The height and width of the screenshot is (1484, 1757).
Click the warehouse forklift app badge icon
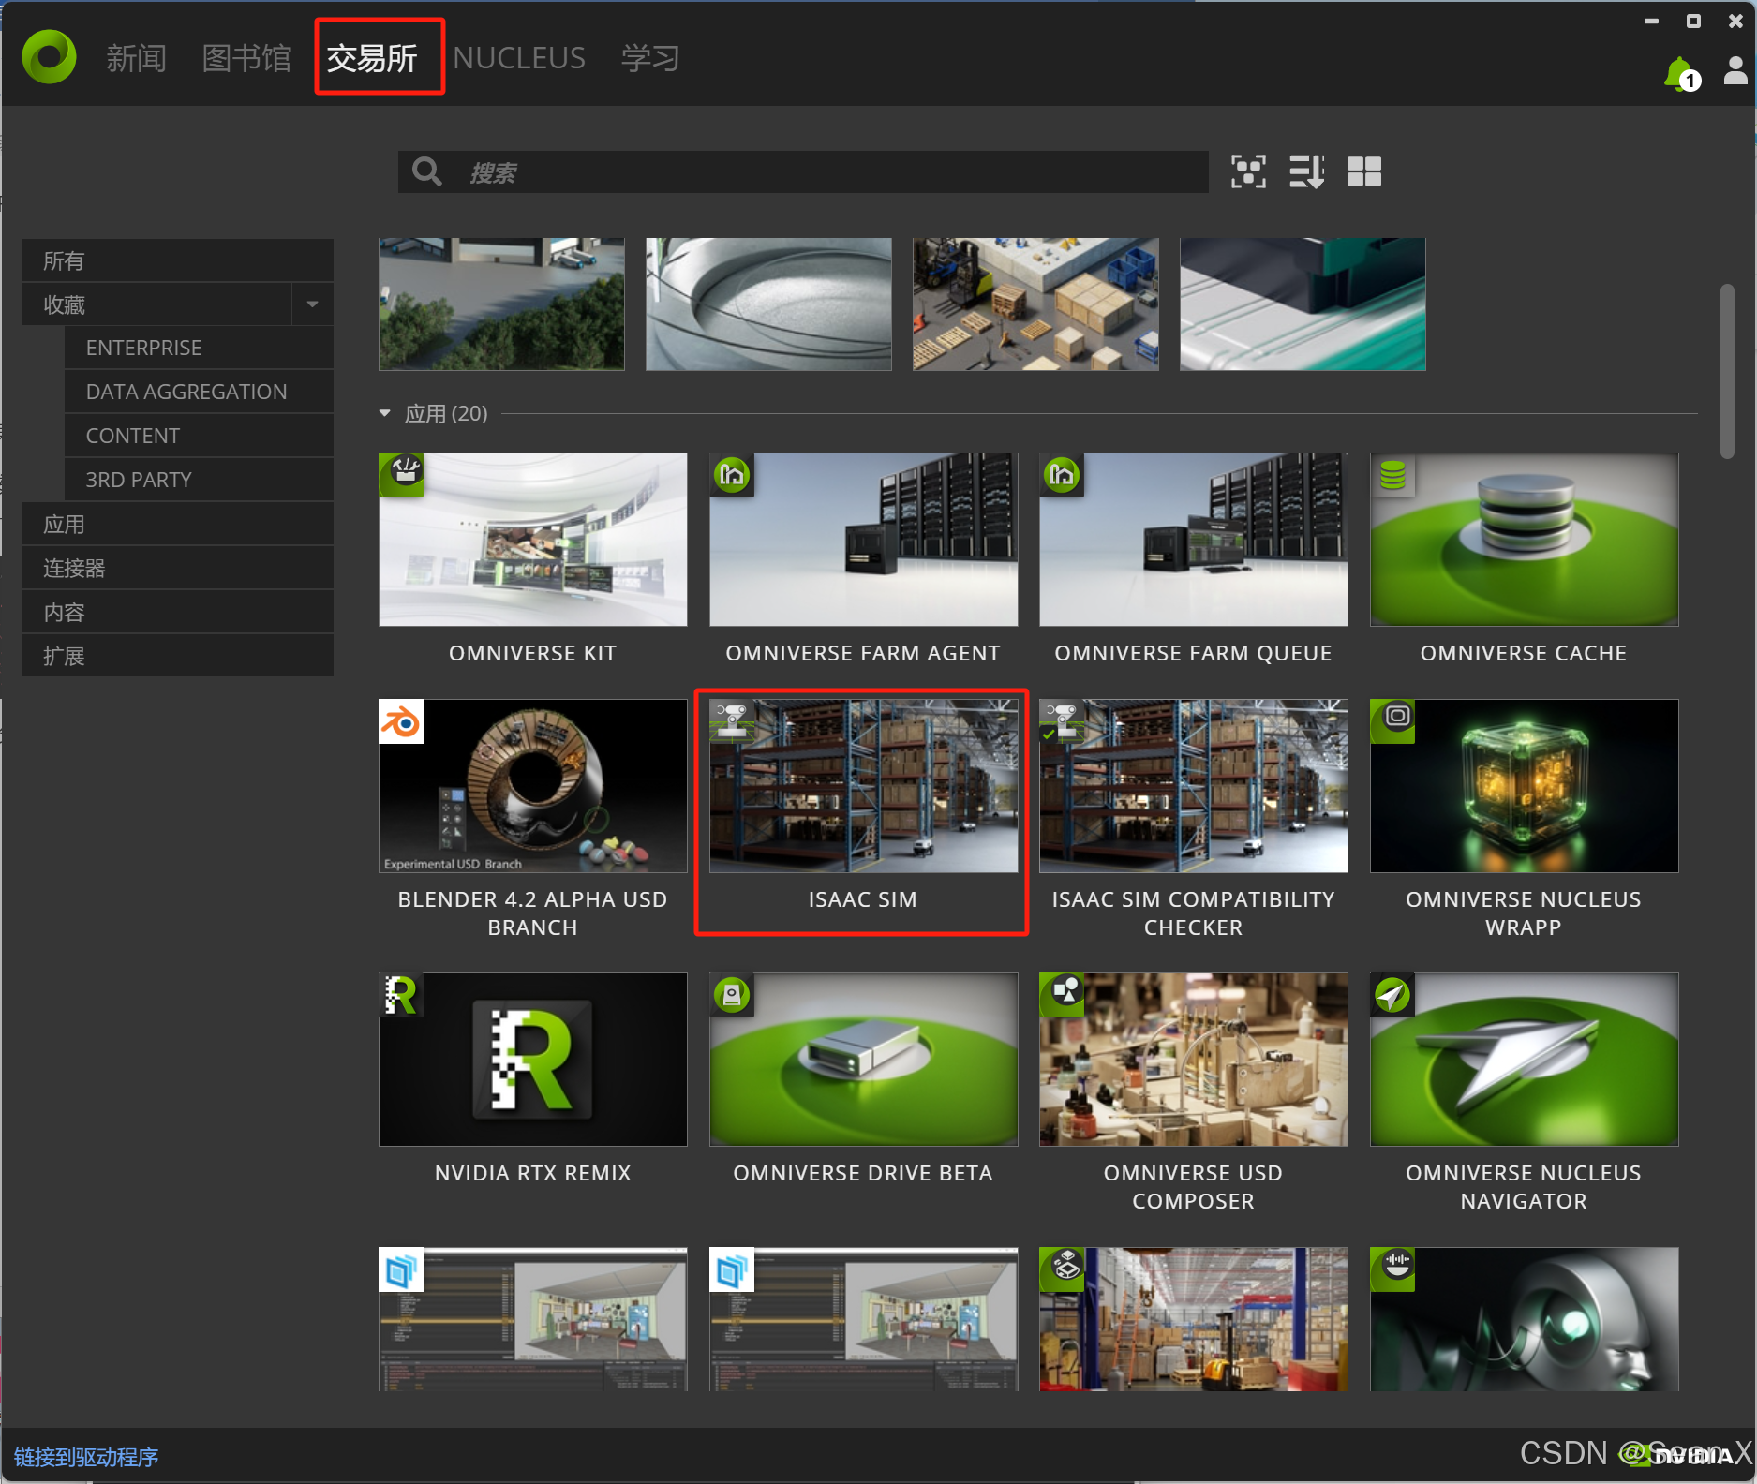pos(1062,1269)
